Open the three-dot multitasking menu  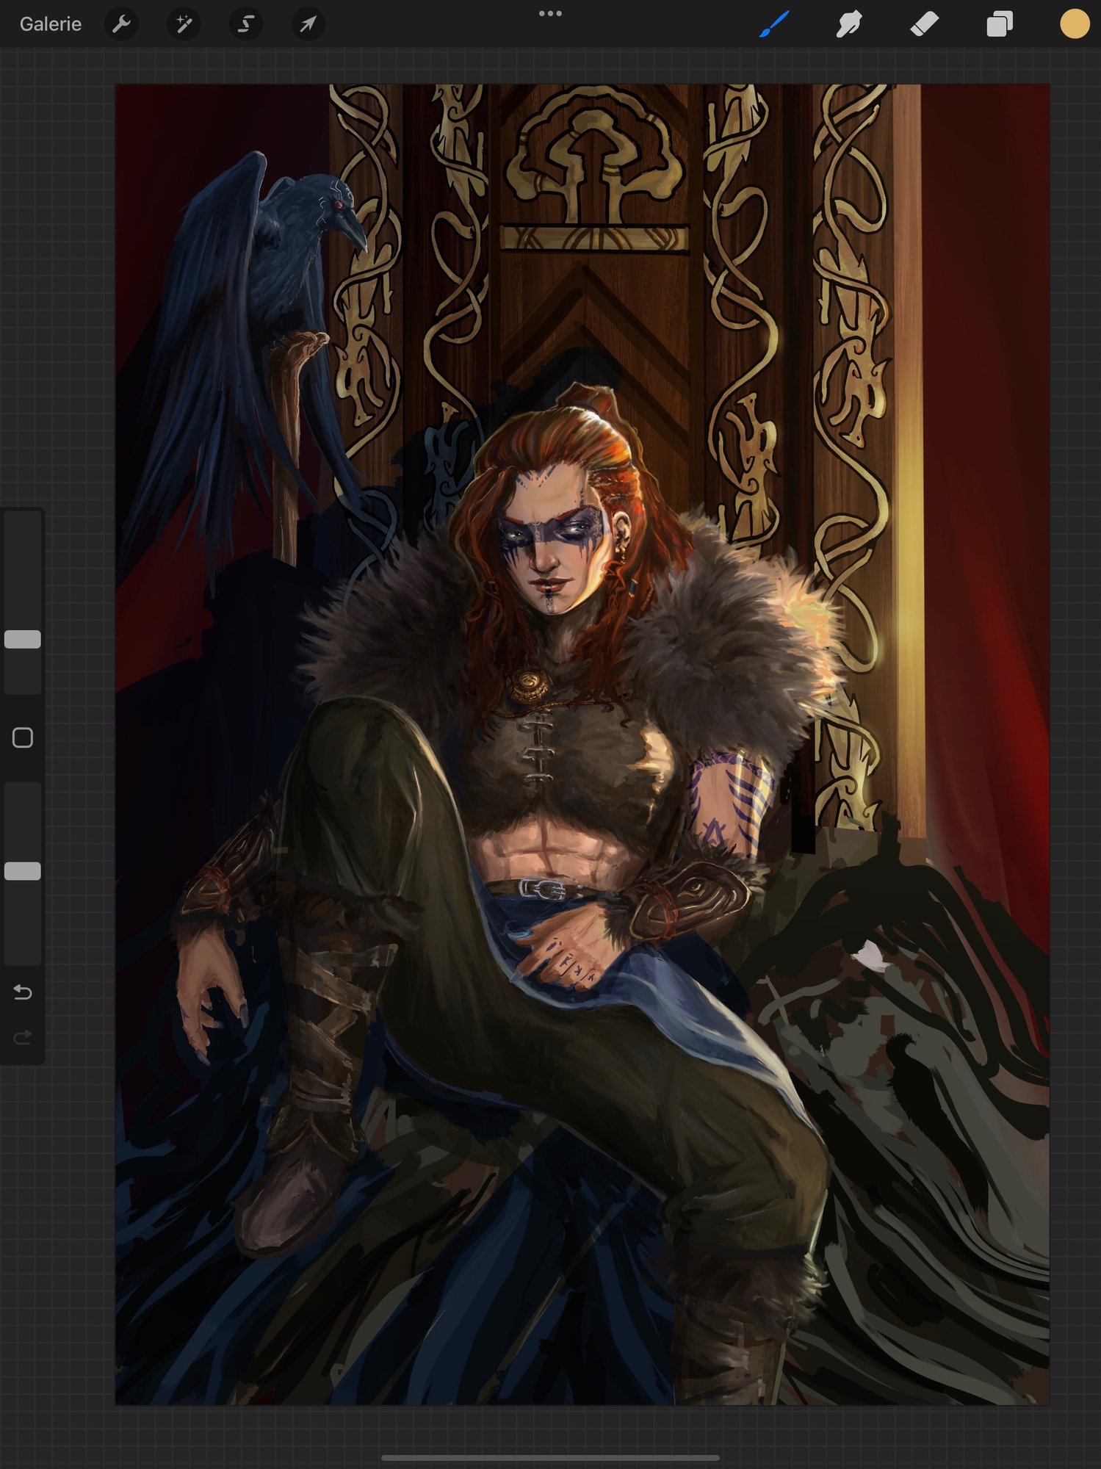[550, 13]
